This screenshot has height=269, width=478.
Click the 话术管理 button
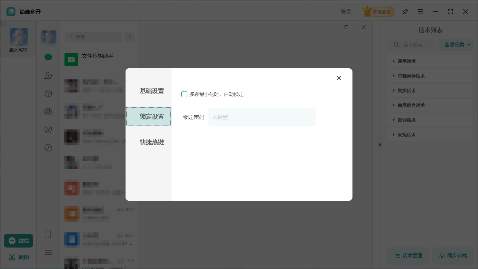[x=408, y=256]
